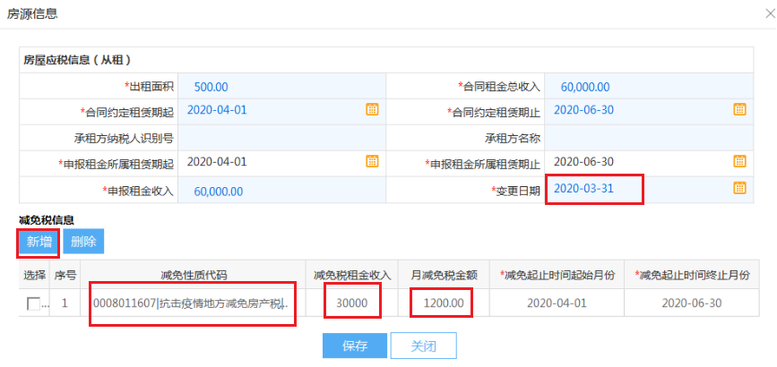Screen dimensions: 777x367
Task: Open calendar for 合同约定租赁期止 date
Action: [x=739, y=109]
